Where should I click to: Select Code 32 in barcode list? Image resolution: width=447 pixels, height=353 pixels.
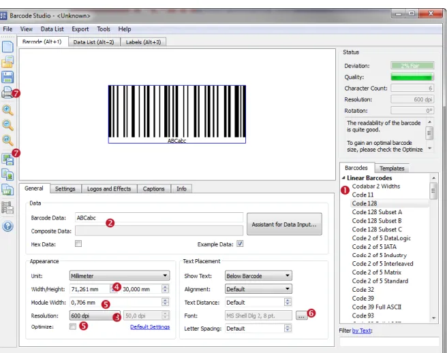(x=363, y=290)
